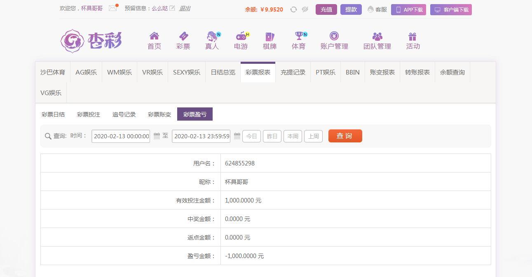Select 上周 quick date filter
The width and height of the screenshot is (532, 277).
(x=313, y=136)
